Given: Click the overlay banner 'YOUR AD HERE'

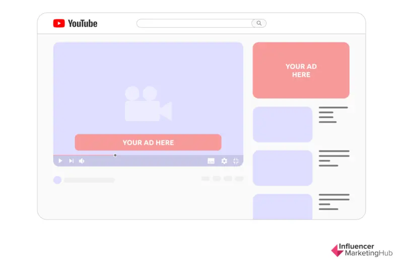Looking at the screenshot, I should [148, 142].
